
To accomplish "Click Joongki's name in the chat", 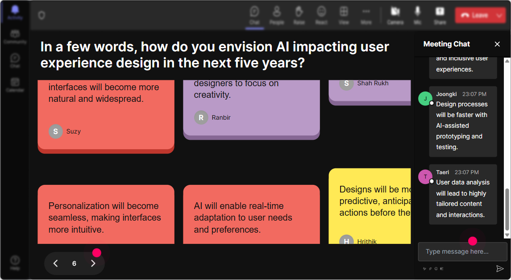I will click(x=446, y=94).
